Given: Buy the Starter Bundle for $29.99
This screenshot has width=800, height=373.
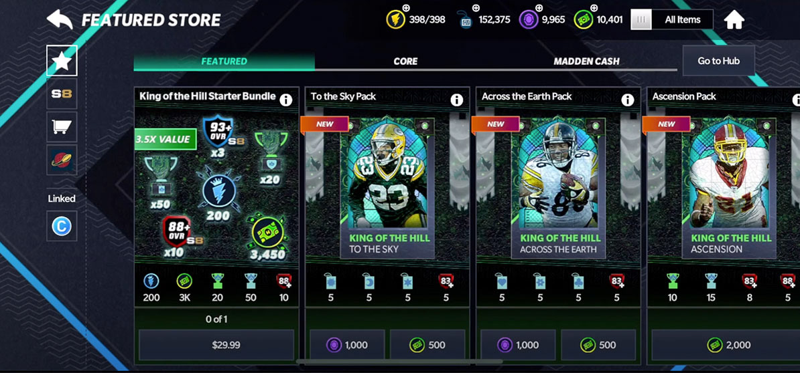Looking at the screenshot, I should (216, 345).
